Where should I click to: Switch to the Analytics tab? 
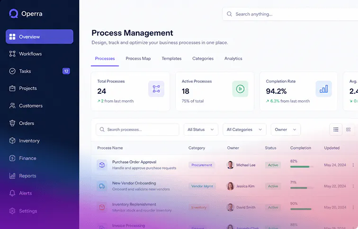233,59
